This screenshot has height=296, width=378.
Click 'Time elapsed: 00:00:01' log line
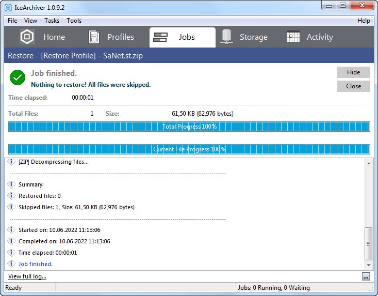point(48,253)
